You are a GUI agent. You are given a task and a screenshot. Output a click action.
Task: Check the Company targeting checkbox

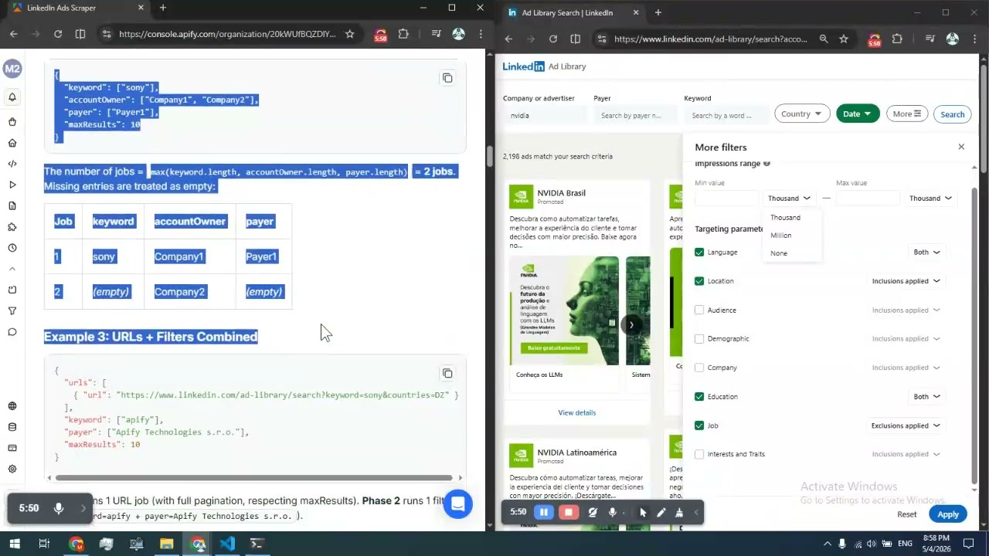[699, 368]
